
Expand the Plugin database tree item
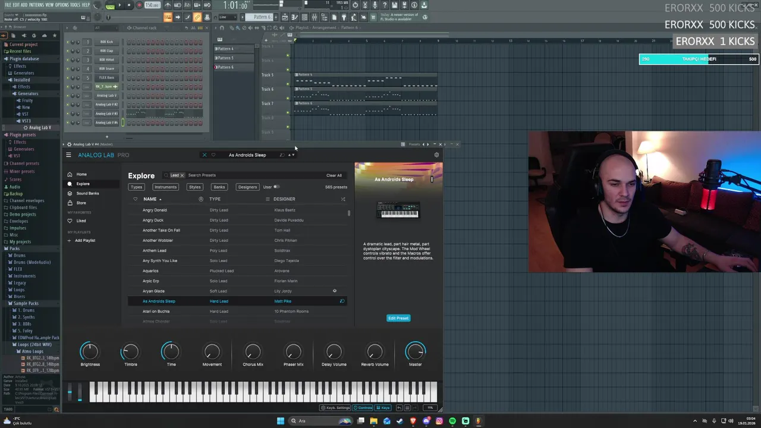[x=24, y=59]
